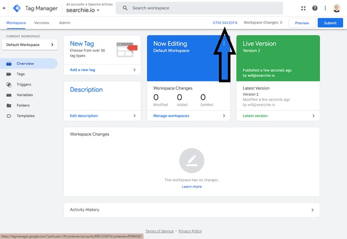Click the Edit description link
Screen dimensions: 347x239
84,116
